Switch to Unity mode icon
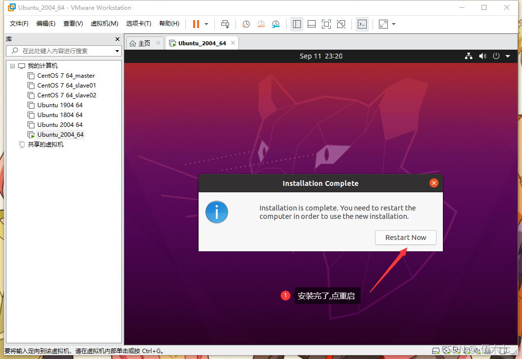 point(341,24)
